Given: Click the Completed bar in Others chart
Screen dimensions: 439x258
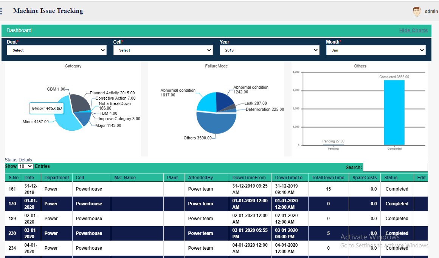Looking at the screenshot, I should coord(394,113).
